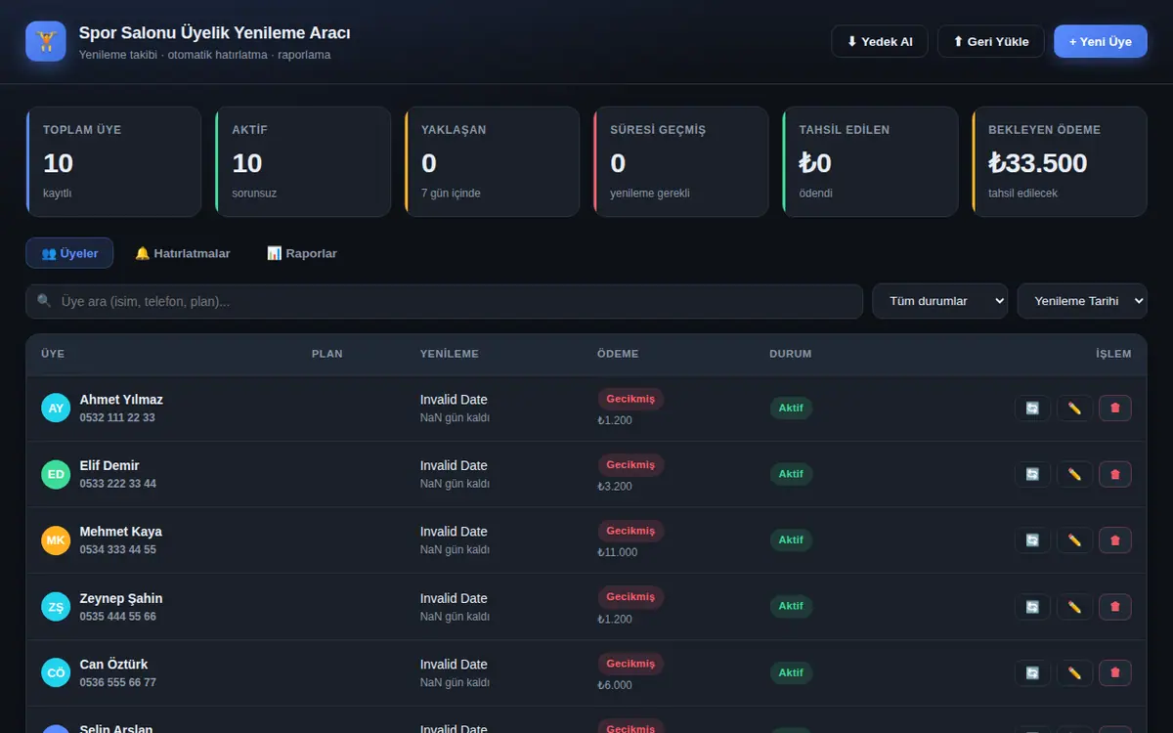Open the Yenileme Tarihi sort dropdown

[1082, 301]
